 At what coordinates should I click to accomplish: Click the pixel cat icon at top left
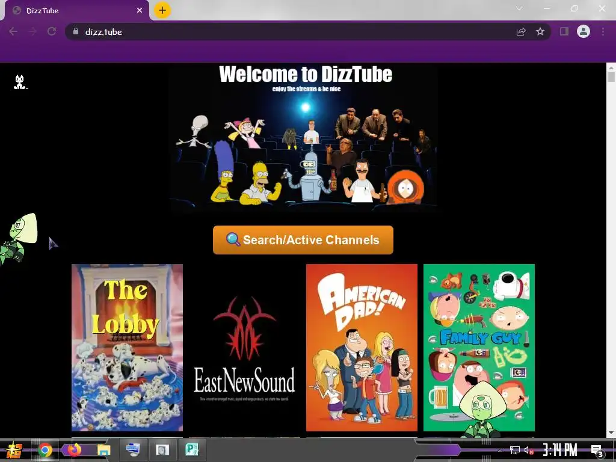(x=20, y=82)
